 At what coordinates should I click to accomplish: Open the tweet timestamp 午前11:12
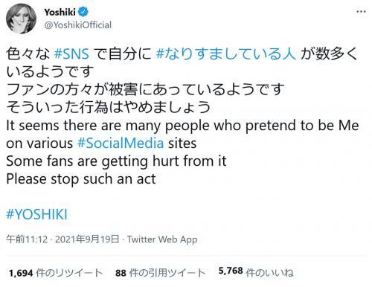(27, 239)
